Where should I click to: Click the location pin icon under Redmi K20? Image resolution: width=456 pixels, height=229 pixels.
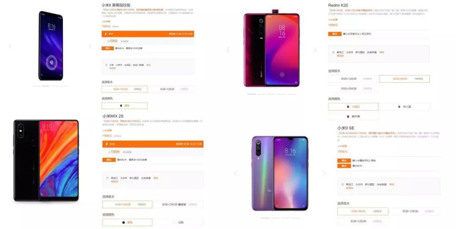click(x=333, y=52)
